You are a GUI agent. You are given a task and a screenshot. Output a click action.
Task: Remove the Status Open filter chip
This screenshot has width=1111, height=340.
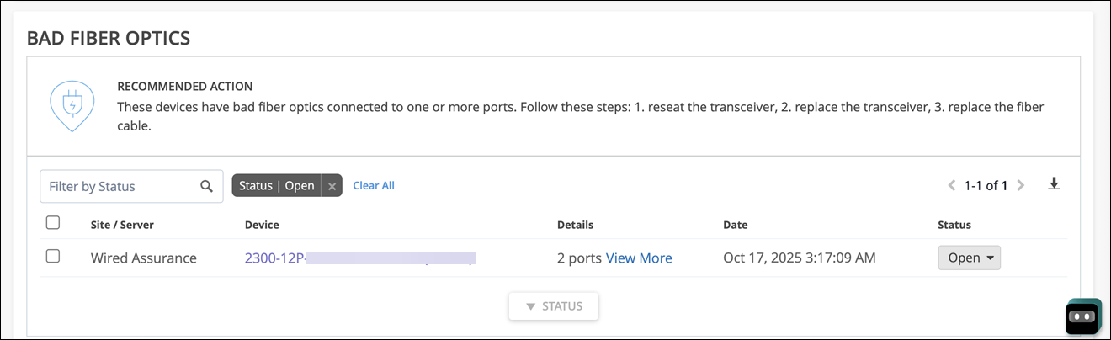pyautogui.click(x=332, y=186)
